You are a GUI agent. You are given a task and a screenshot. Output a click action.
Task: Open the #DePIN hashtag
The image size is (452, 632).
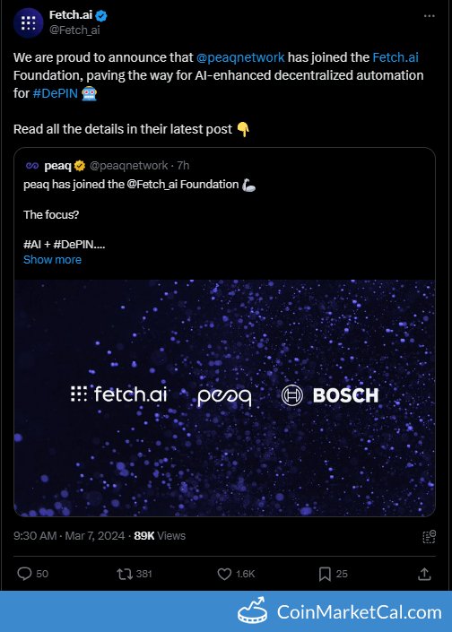point(56,93)
